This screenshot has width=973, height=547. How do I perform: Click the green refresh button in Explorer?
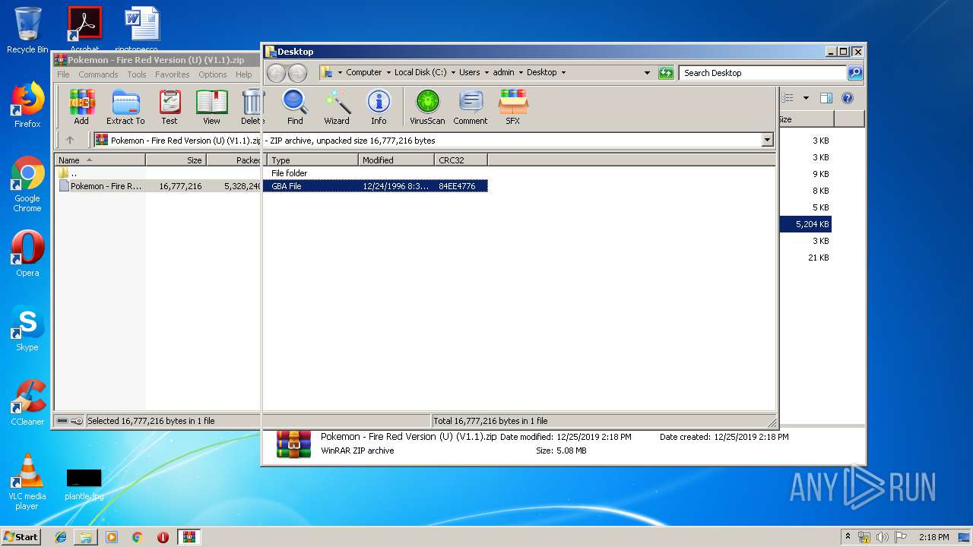666,73
